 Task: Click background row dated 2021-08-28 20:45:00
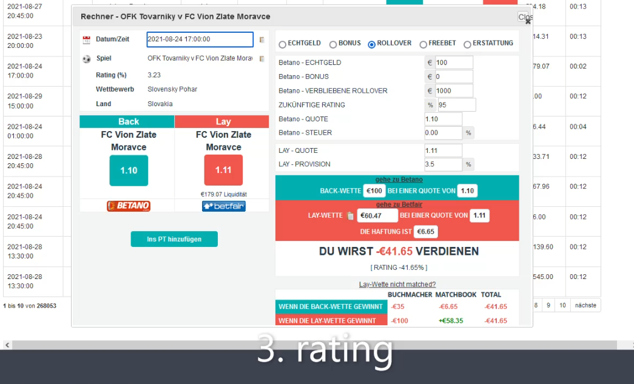pyautogui.click(x=33, y=161)
